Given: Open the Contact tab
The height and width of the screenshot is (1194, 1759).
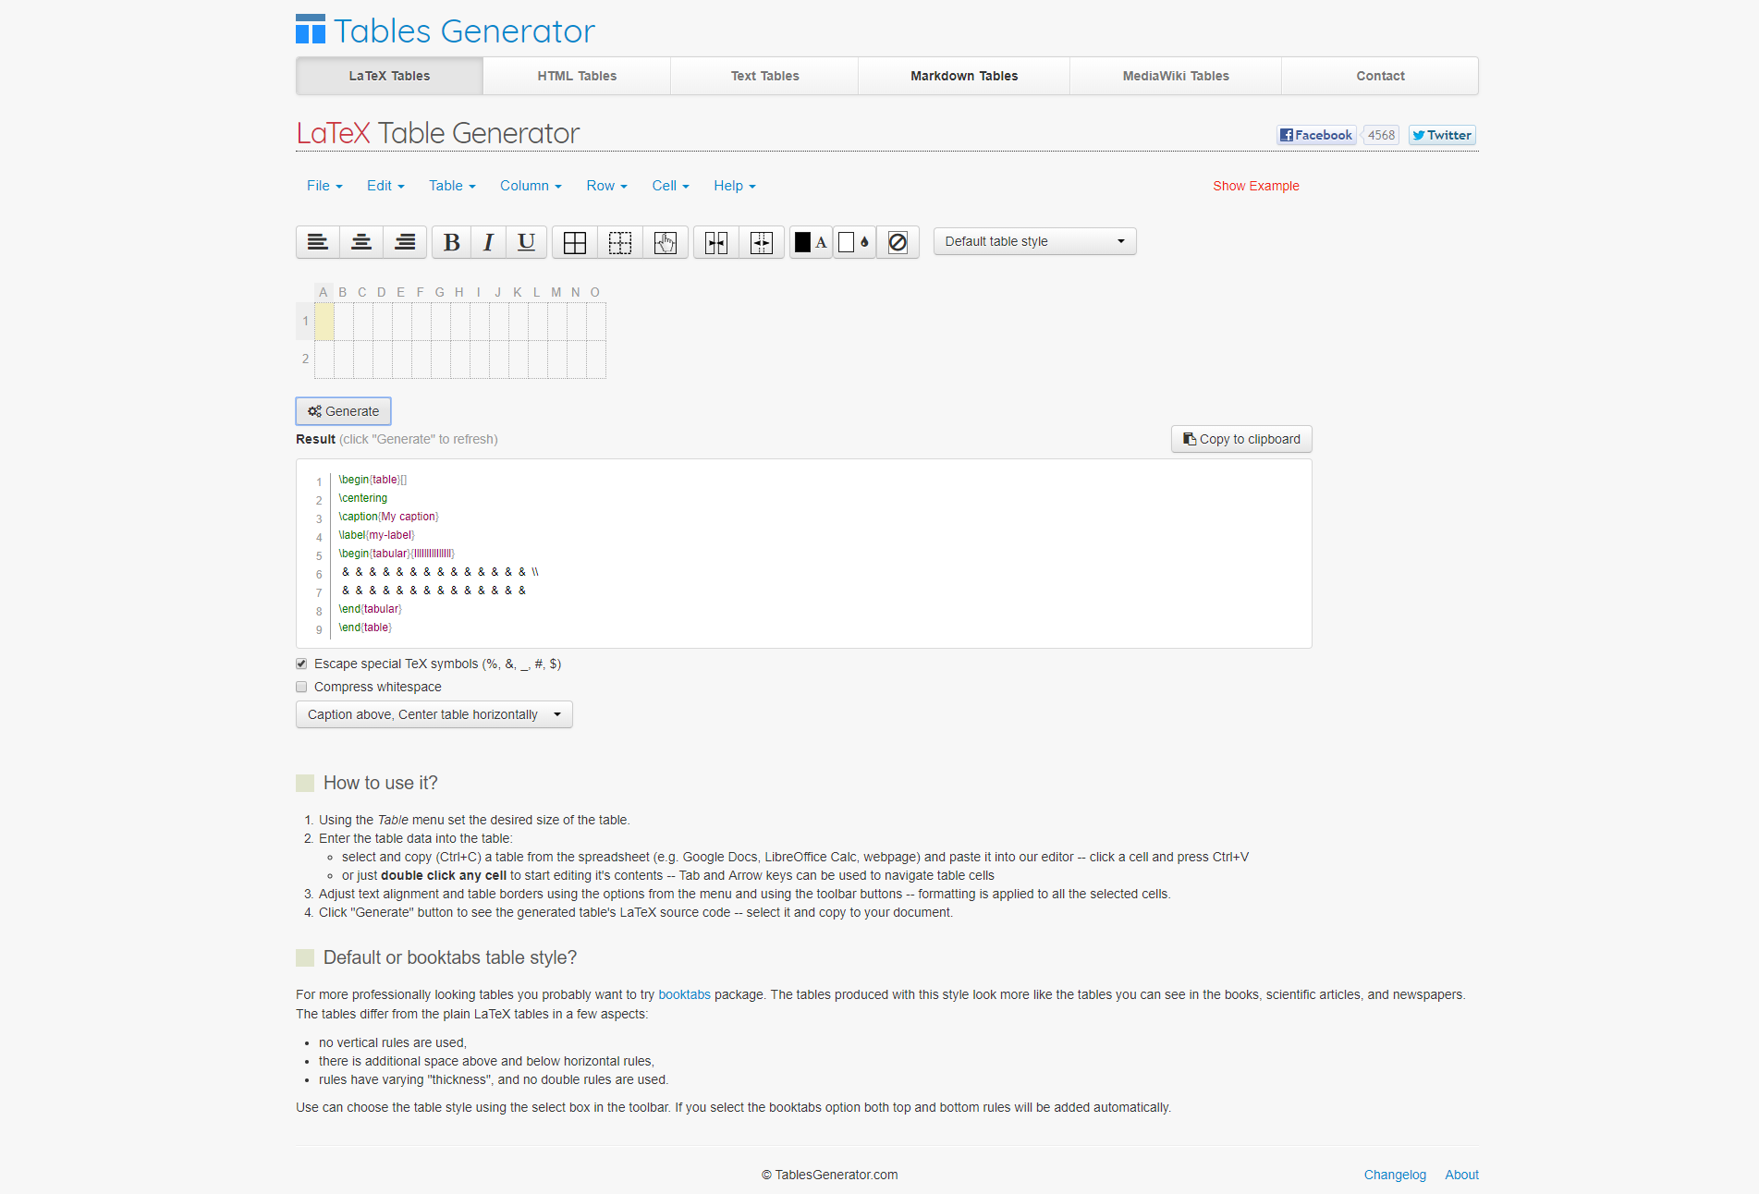Looking at the screenshot, I should pyautogui.click(x=1380, y=76).
